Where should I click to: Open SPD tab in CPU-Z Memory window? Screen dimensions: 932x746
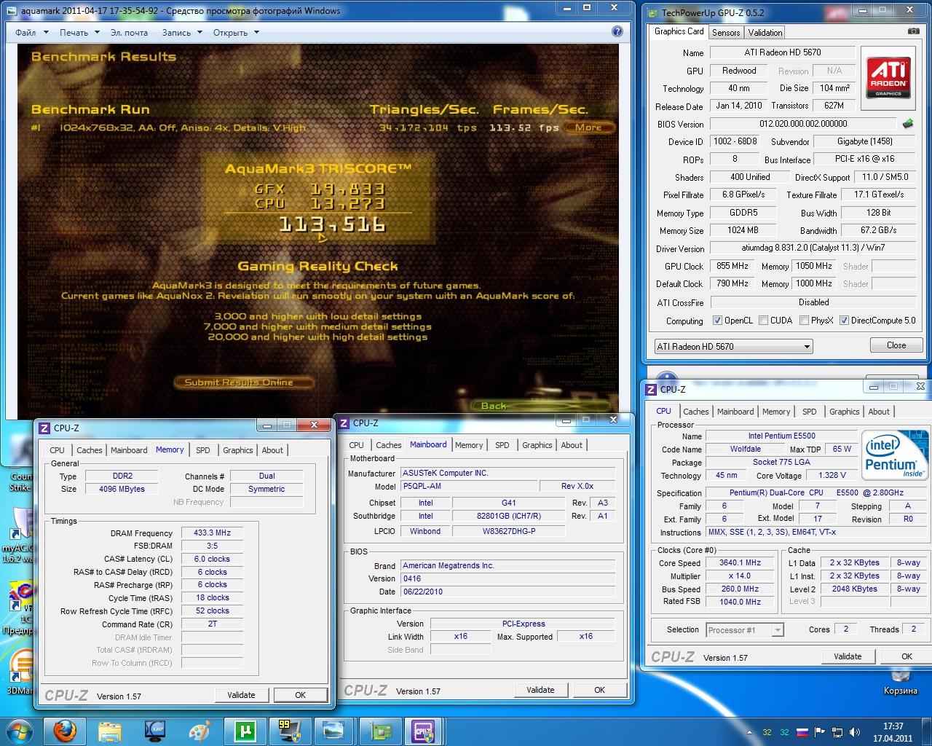point(203,450)
